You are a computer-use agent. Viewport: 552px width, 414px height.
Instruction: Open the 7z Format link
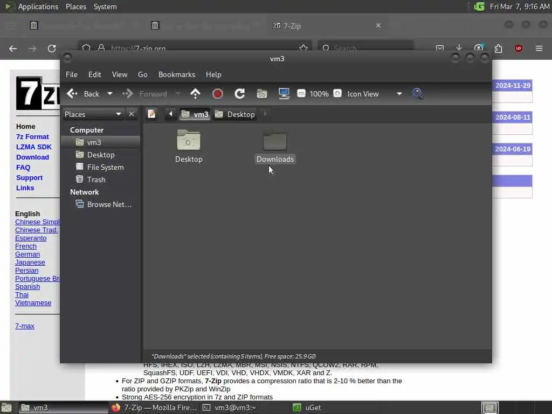(32, 136)
